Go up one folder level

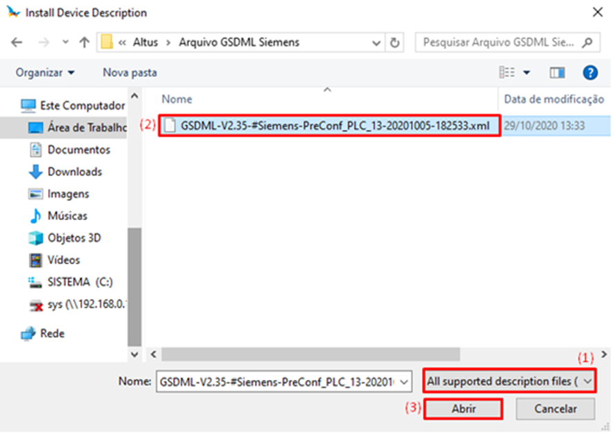point(84,42)
